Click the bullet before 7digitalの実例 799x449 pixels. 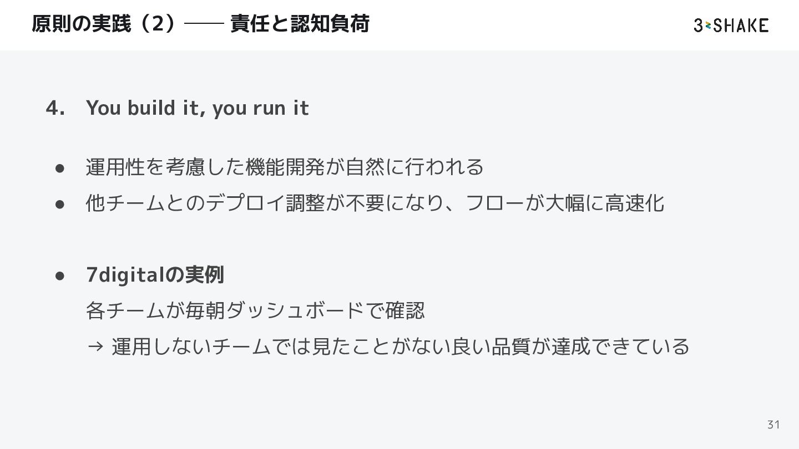click(x=61, y=275)
